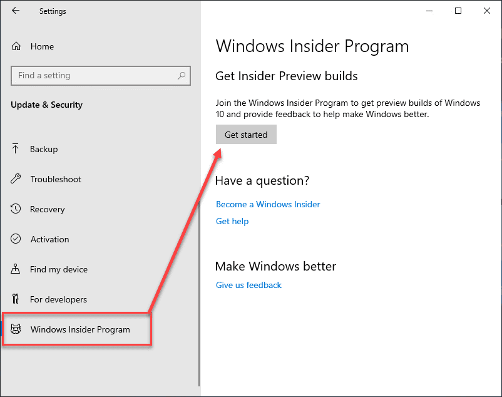The image size is (502, 397).
Task: Maximize the Settings window
Action: tap(458, 11)
